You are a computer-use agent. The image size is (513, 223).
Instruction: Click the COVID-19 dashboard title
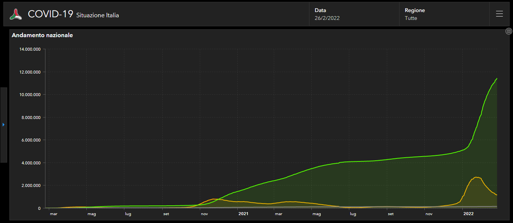(x=50, y=14)
